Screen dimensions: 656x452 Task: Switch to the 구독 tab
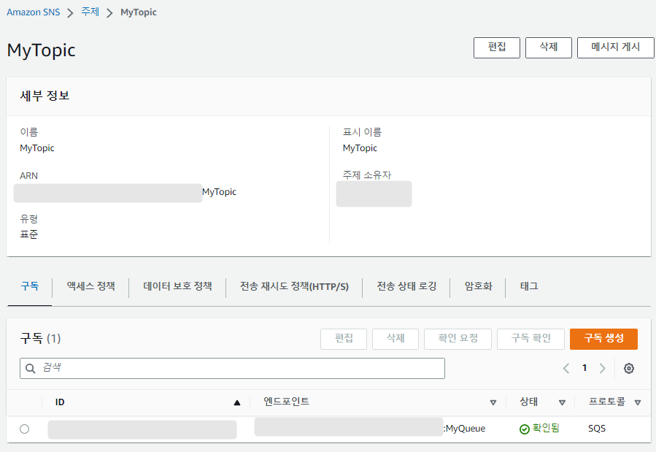coord(30,286)
